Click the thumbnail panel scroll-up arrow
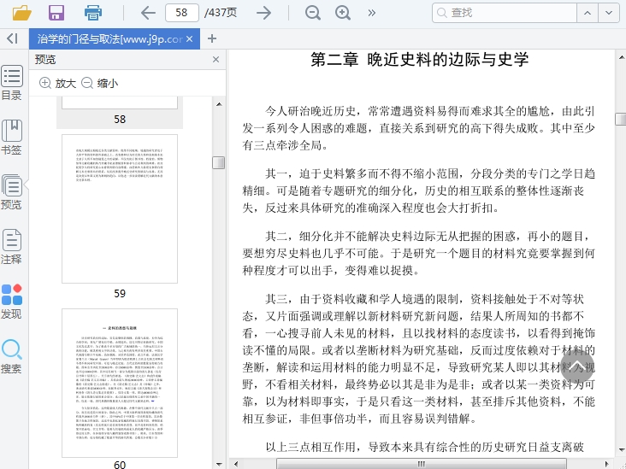 tap(219, 104)
